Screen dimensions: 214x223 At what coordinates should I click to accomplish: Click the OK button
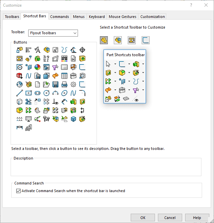point(143,218)
